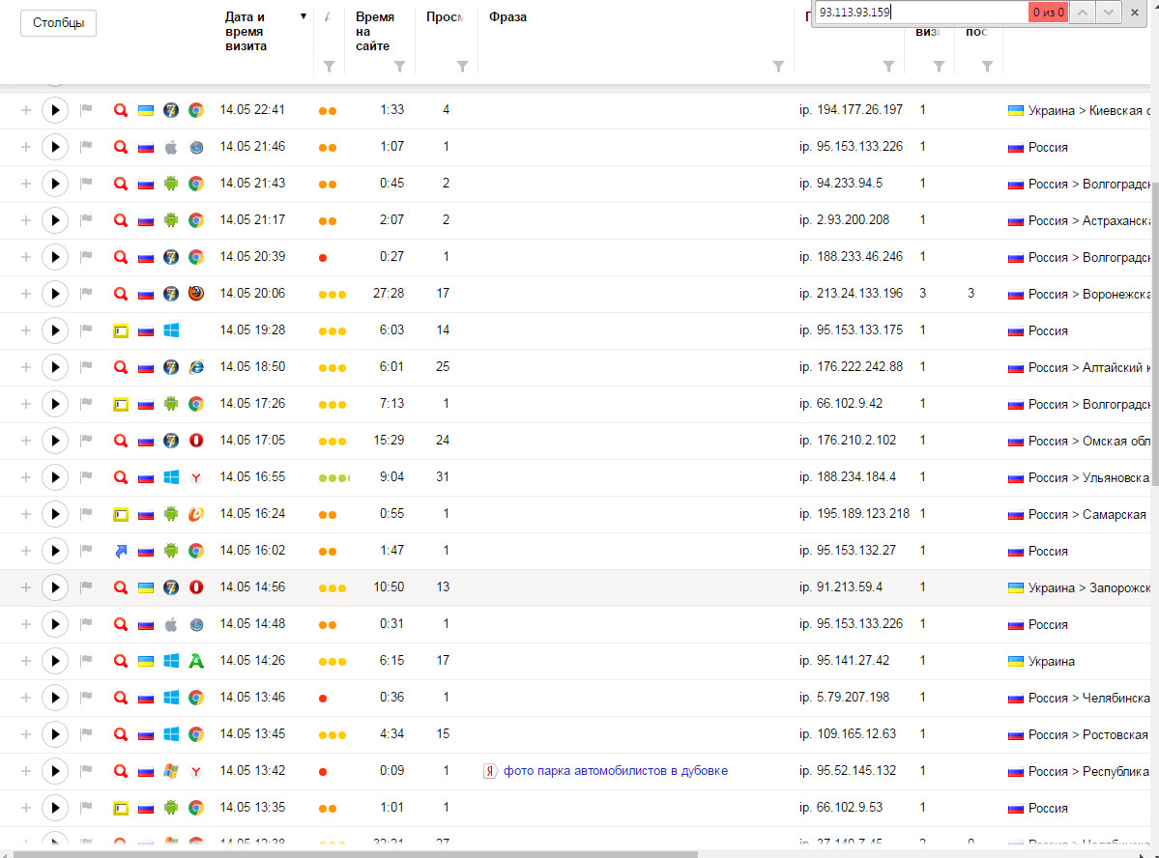Image resolution: width=1159 pixels, height=858 pixels.
Task: Click Safari browser icon in 14.05 14:48 row
Action: [196, 624]
